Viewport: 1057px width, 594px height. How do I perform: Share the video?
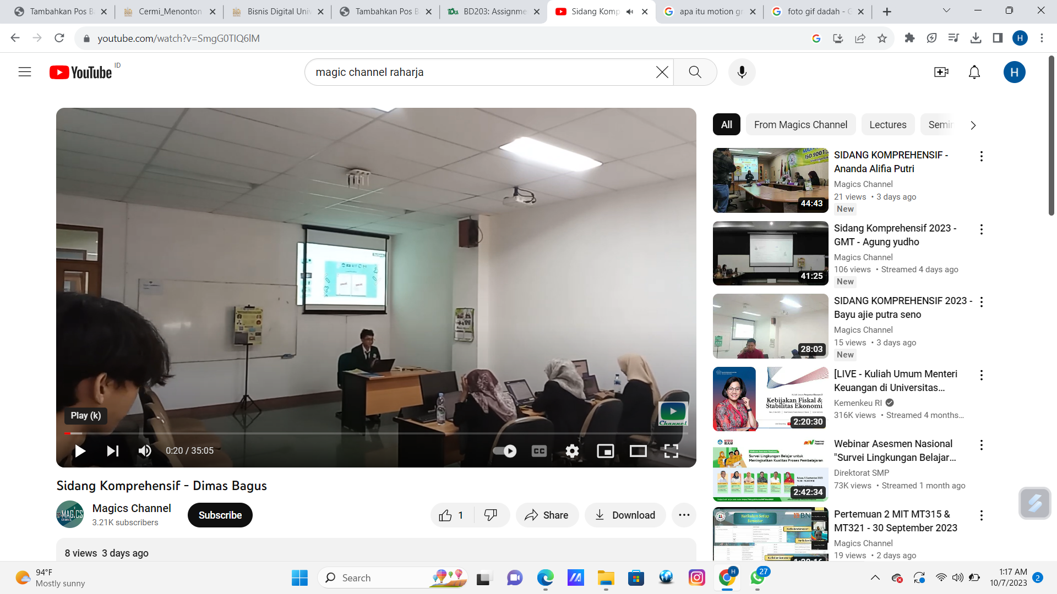click(x=547, y=515)
